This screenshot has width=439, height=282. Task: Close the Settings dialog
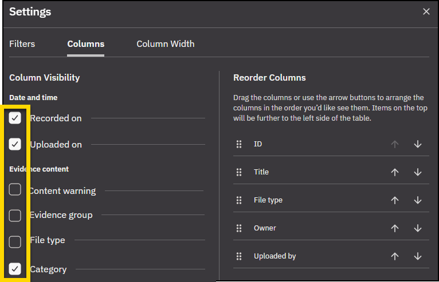point(426,11)
